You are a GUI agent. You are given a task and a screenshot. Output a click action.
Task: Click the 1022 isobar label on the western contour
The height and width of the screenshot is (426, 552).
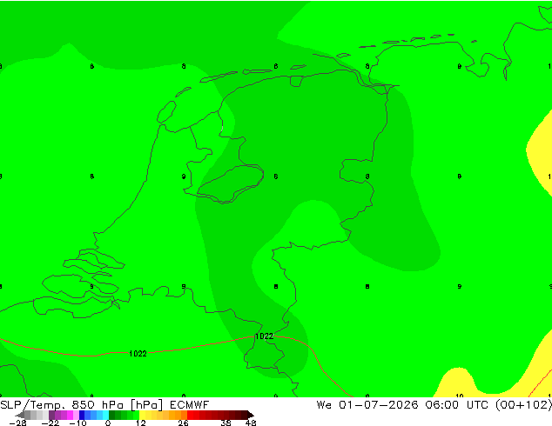[138, 354]
